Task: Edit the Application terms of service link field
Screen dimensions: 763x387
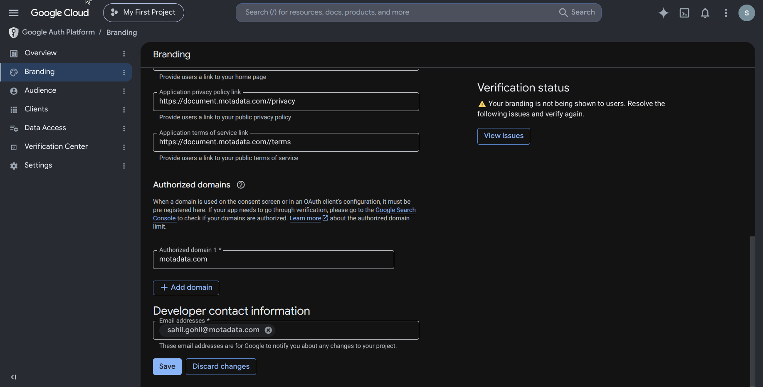Action: click(286, 142)
